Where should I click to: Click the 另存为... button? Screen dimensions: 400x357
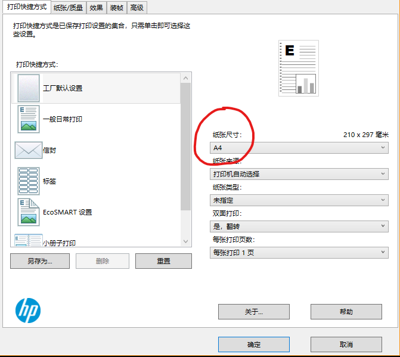click(40, 261)
